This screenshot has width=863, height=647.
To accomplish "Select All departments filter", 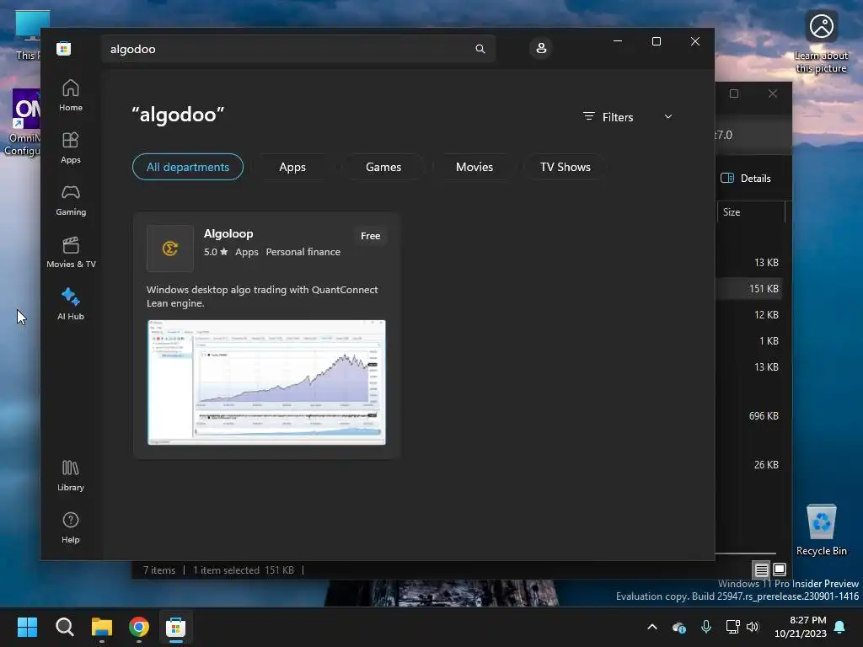I will [188, 167].
